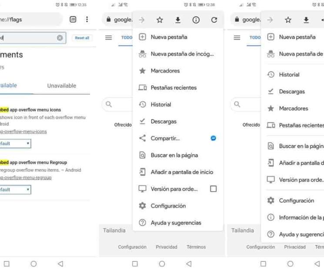
Task: Click bookmark star in right phone menu
Action: 288,20
